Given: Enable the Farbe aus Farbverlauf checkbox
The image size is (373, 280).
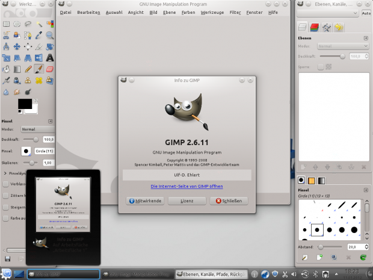Looking at the screenshot, I should [5, 218].
